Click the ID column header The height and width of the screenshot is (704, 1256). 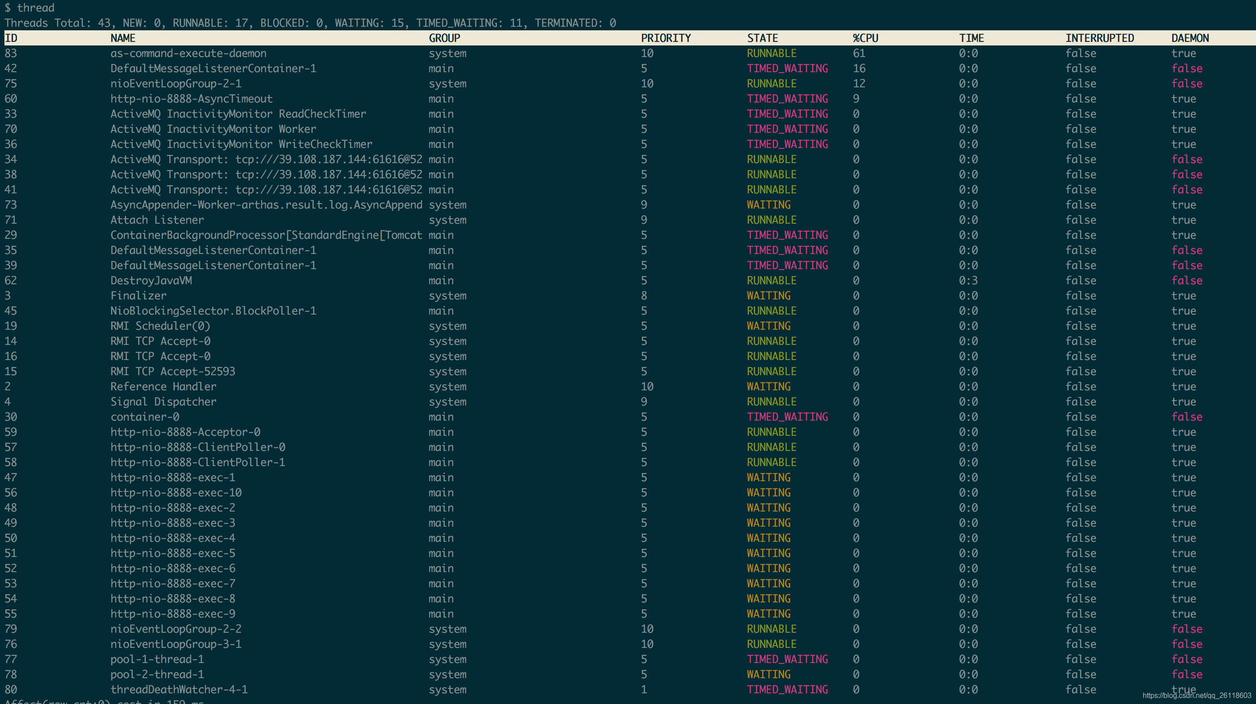[x=11, y=38]
